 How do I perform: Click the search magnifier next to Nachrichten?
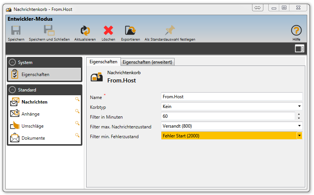(77, 99)
